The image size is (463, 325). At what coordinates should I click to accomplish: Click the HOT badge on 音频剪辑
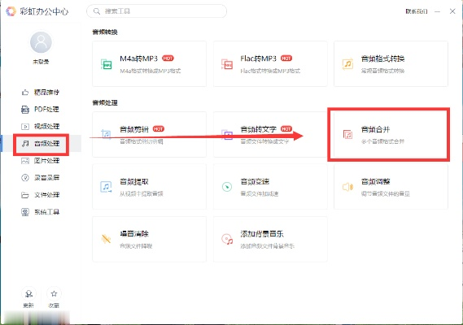point(159,129)
